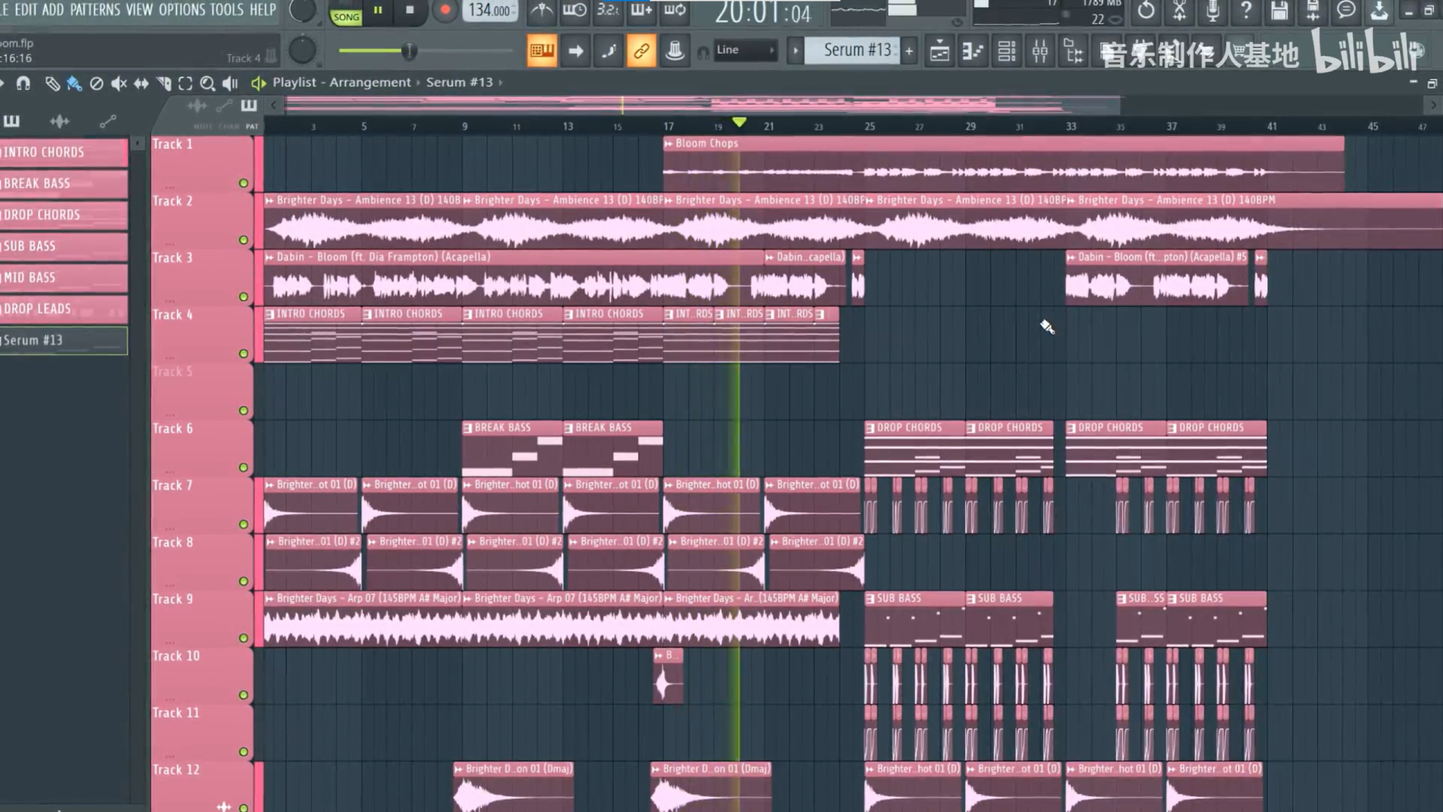Screen dimensions: 1443x812
Task: Click the song position slider handle
Action: (x=409, y=51)
